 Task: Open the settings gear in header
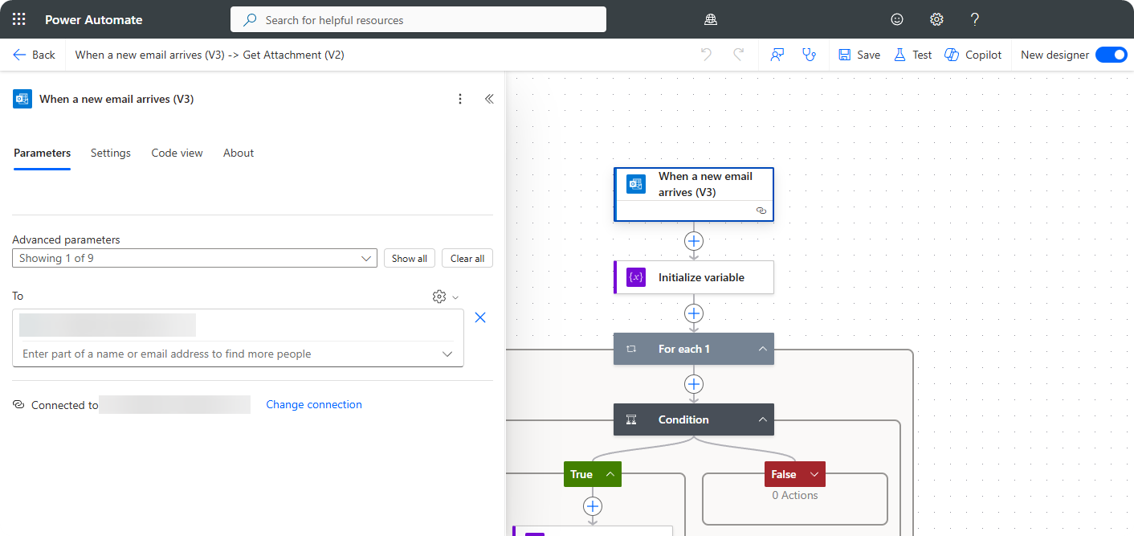pos(936,19)
